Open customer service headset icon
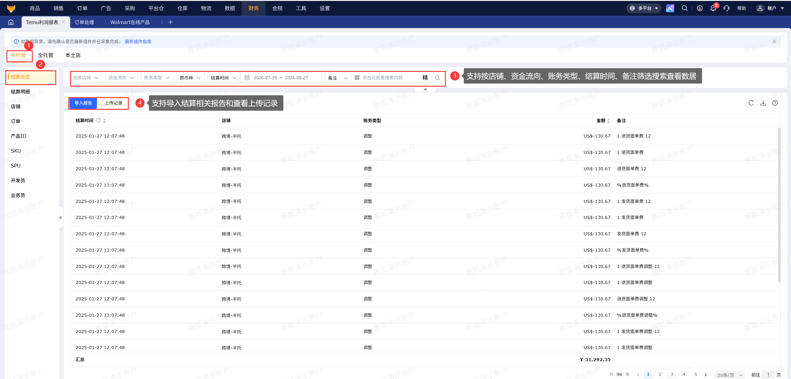The width and height of the screenshot is (791, 379). [727, 8]
